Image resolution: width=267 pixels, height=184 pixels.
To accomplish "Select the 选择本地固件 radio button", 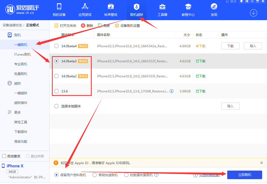I will [56, 106].
